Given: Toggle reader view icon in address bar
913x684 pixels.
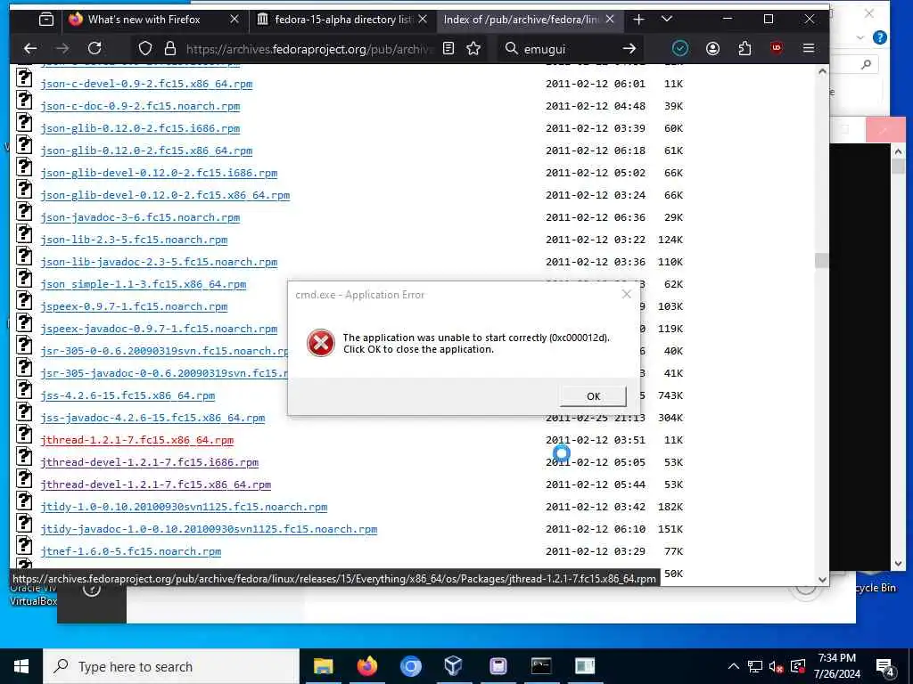Looking at the screenshot, I should (448, 48).
